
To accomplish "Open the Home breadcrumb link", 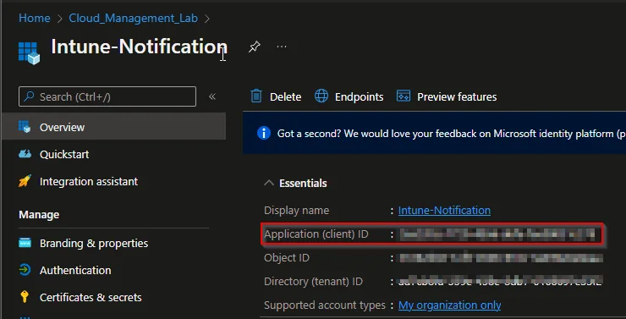I will (35, 18).
